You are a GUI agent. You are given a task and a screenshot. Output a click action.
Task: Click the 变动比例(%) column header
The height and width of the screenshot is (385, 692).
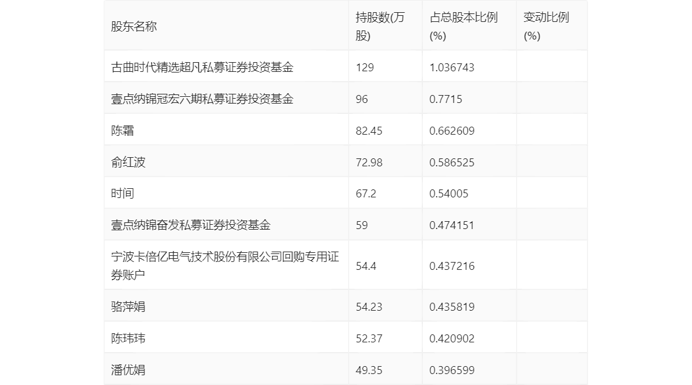click(546, 26)
